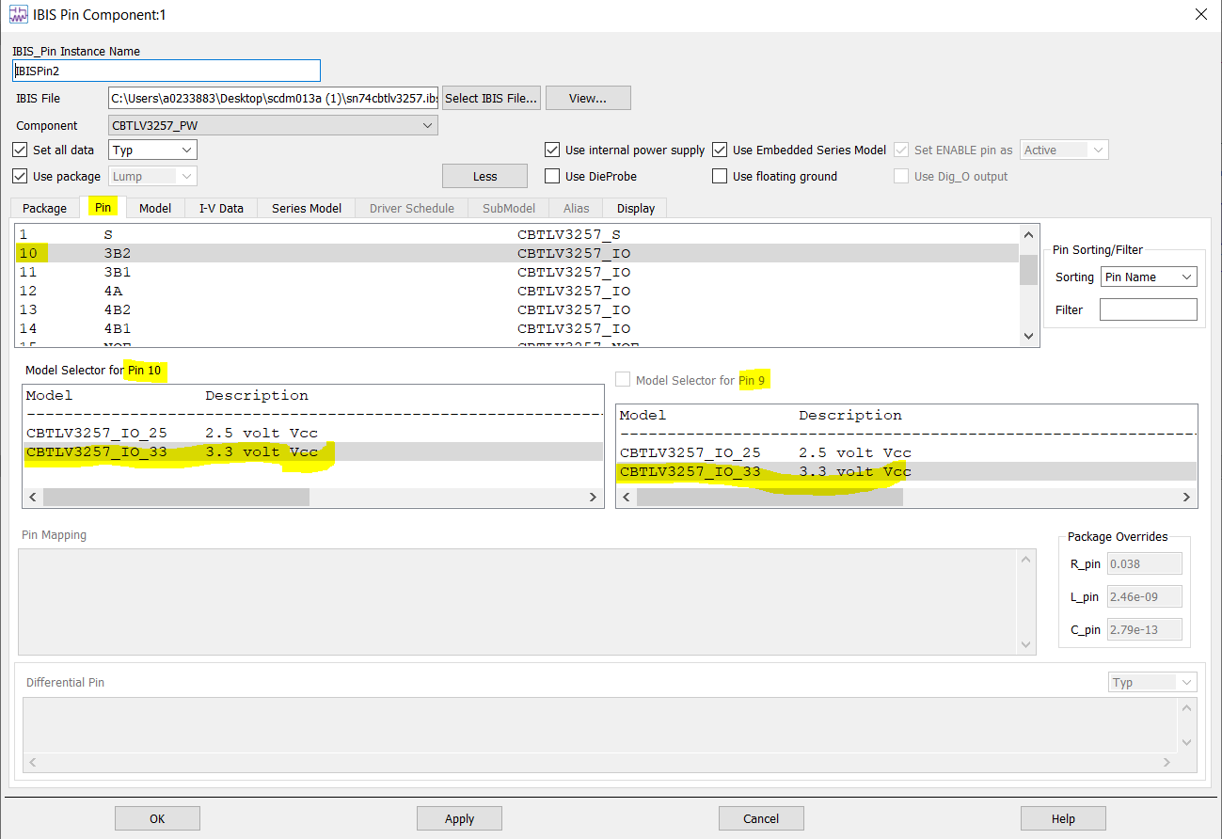The height and width of the screenshot is (839, 1222).
Task: Select pin 10 3B2 row
Action: 517,253
